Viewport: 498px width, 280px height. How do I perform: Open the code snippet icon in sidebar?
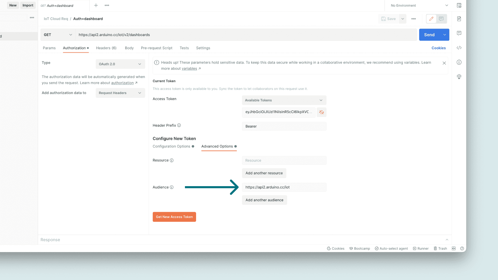459,48
